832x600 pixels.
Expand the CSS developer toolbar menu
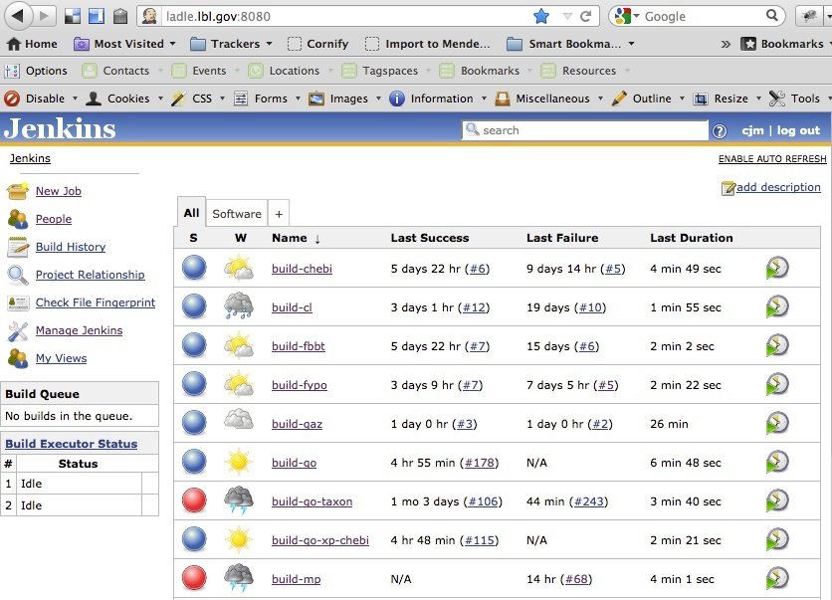click(198, 99)
